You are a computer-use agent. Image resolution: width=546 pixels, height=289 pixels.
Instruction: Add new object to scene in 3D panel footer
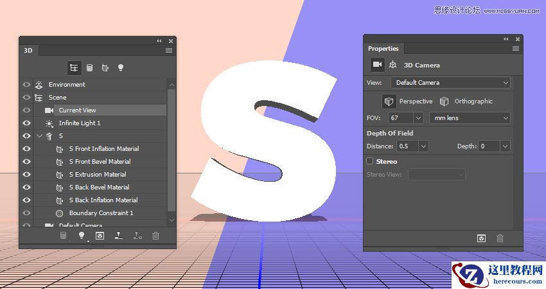click(63, 236)
